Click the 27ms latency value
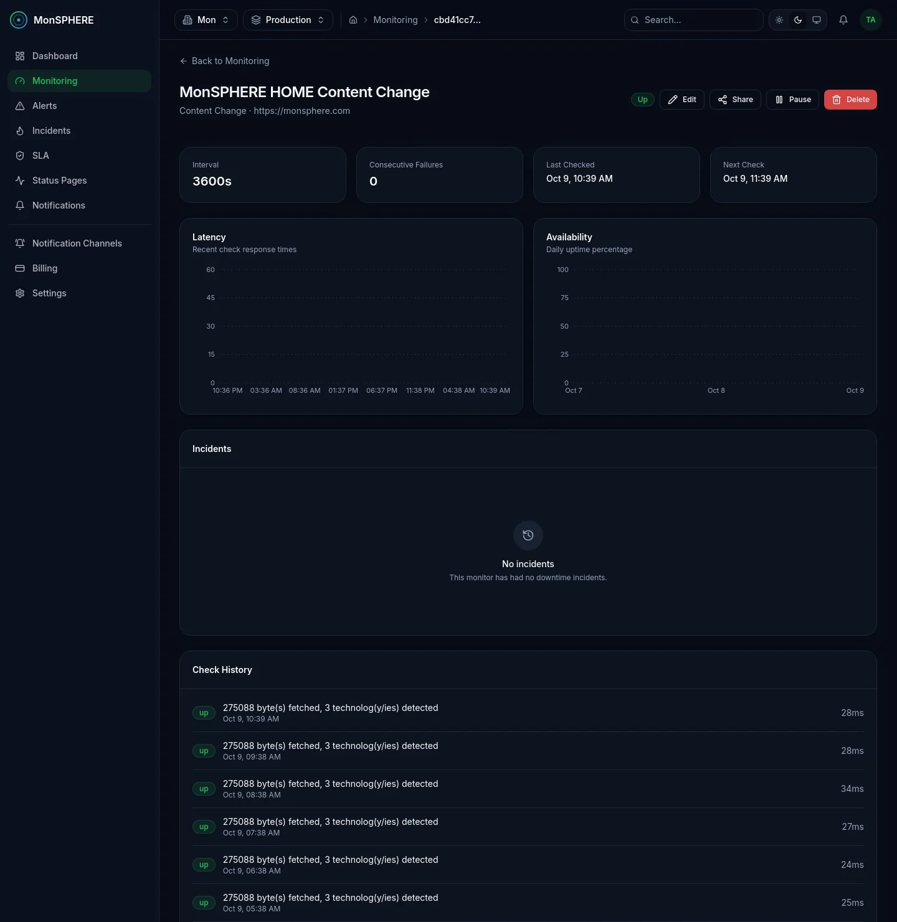 point(853,827)
